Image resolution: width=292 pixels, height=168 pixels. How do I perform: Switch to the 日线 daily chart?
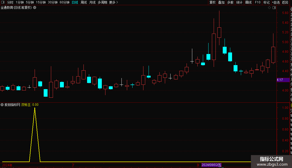75,2
